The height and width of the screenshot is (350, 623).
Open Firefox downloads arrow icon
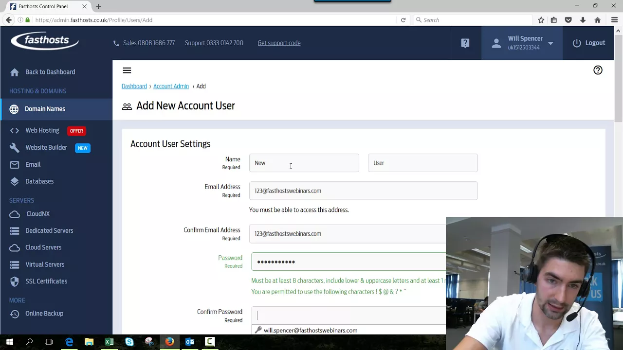tap(583, 20)
